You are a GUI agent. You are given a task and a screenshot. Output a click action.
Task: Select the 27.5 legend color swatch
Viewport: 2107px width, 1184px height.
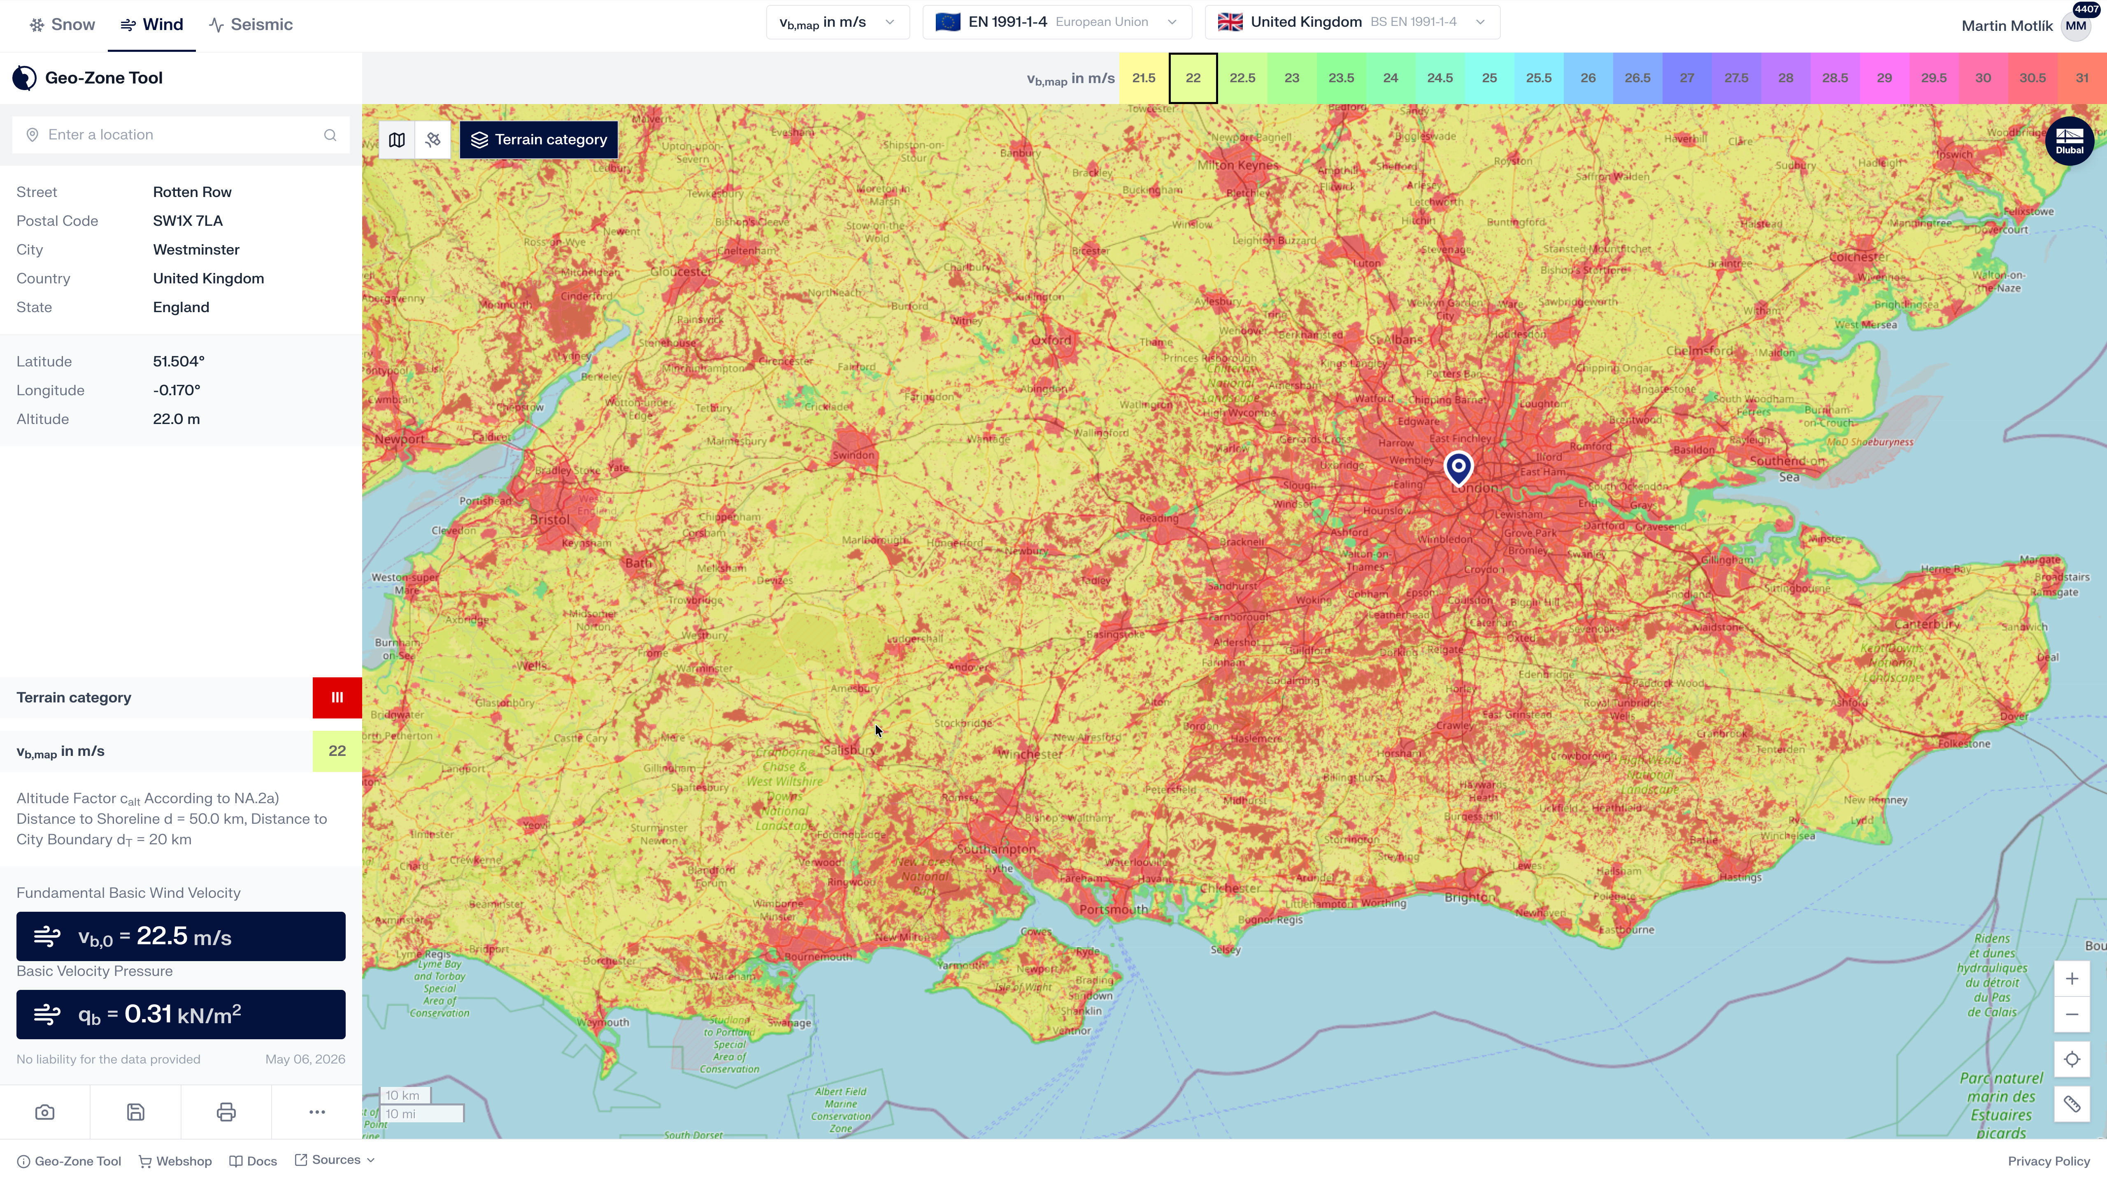point(1736,79)
